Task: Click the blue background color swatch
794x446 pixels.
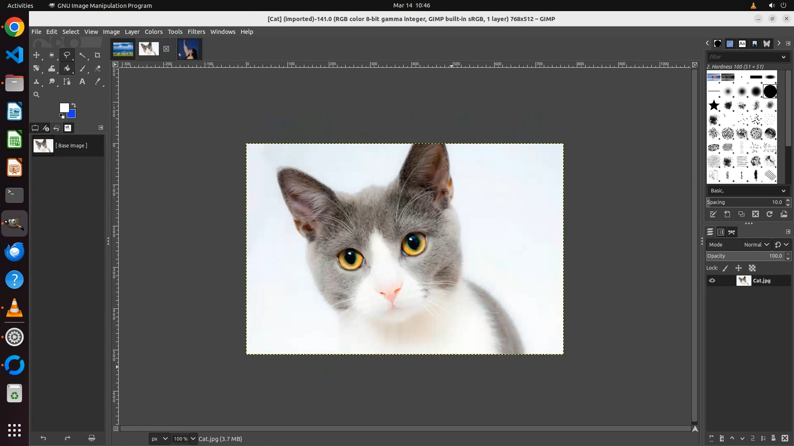Action: coord(72,114)
